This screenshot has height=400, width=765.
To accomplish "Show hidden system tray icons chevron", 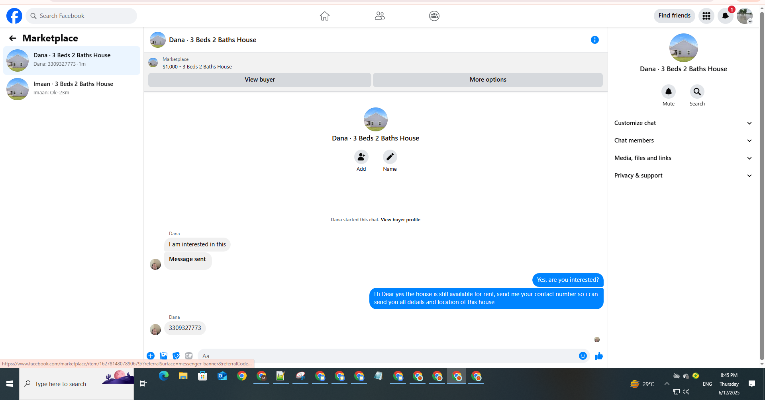I will (667, 384).
